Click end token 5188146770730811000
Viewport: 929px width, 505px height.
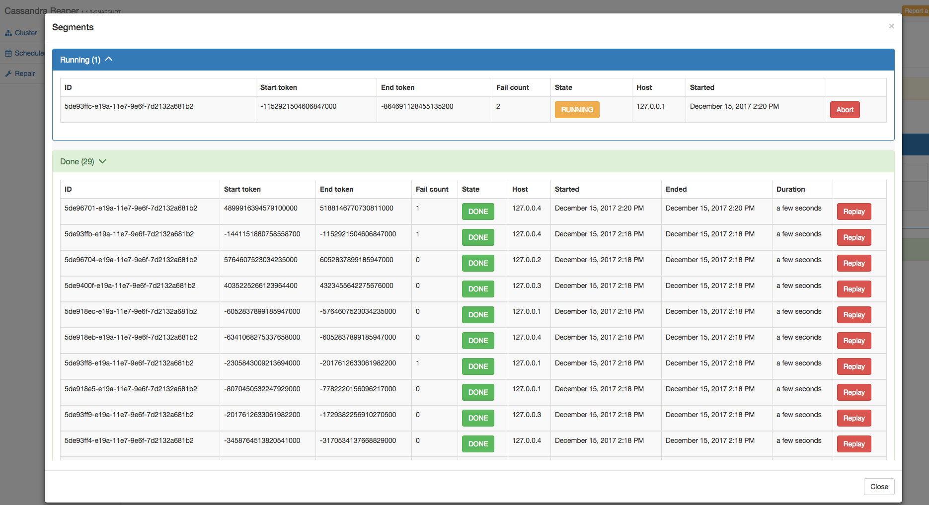357,208
